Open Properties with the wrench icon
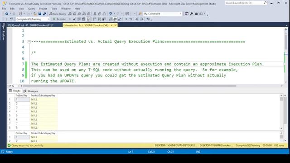290x163 pixels. [191, 14]
